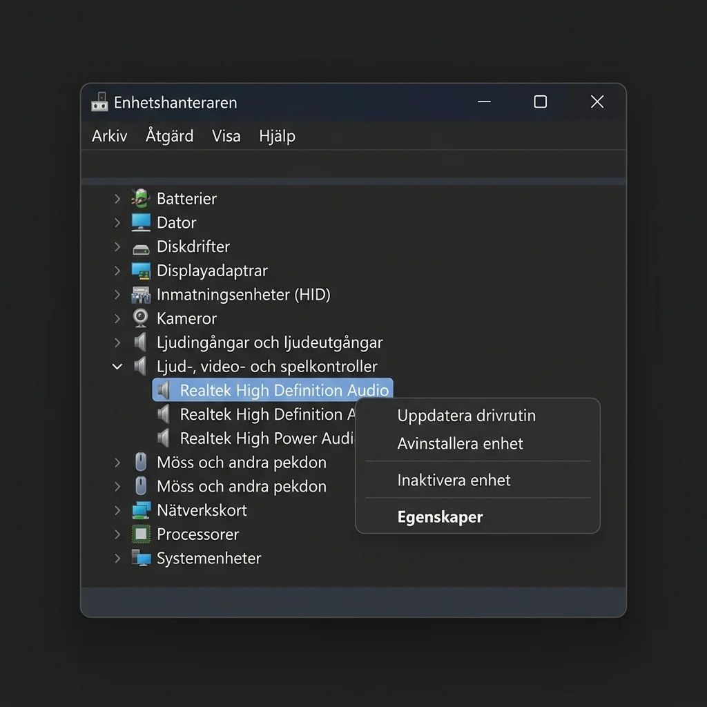707x707 pixels.
Task: Select the Displayadaptrar label
Action: point(212,271)
